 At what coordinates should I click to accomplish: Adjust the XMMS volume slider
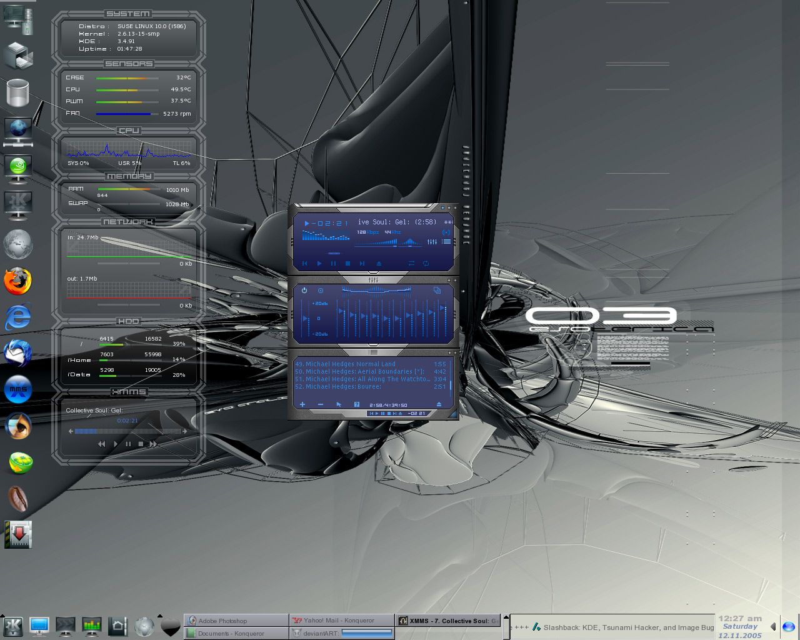(377, 242)
